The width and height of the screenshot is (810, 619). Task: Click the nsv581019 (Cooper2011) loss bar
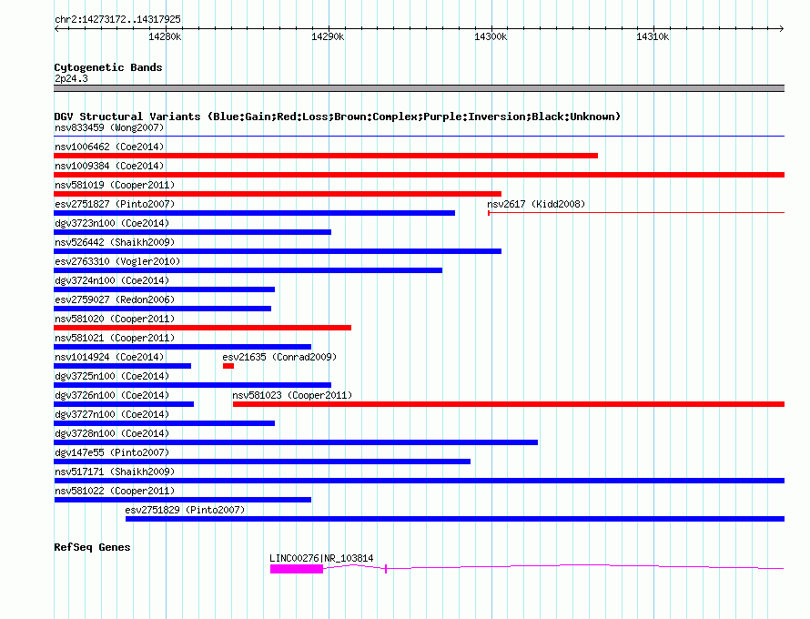click(278, 194)
